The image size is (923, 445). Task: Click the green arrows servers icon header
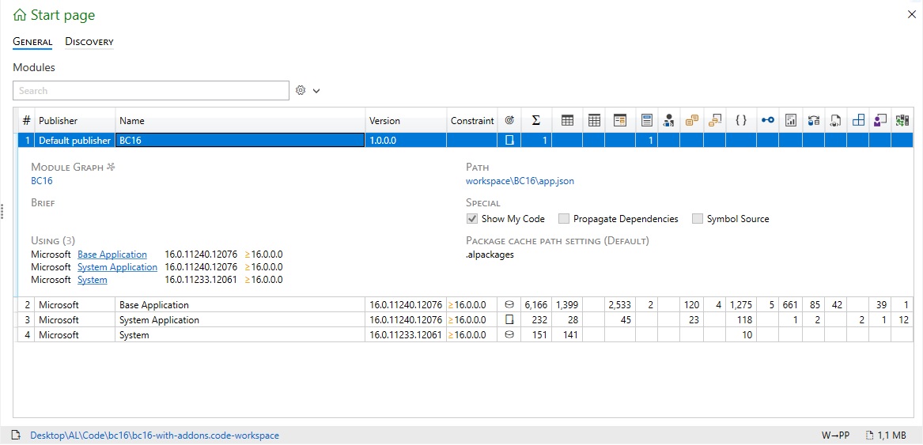902,120
